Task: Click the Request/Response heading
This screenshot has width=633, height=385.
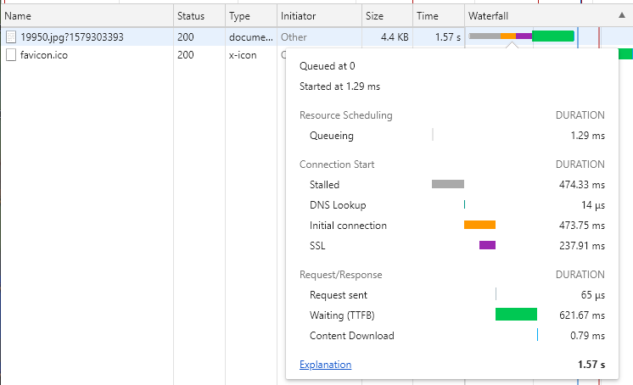Action: (x=341, y=275)
